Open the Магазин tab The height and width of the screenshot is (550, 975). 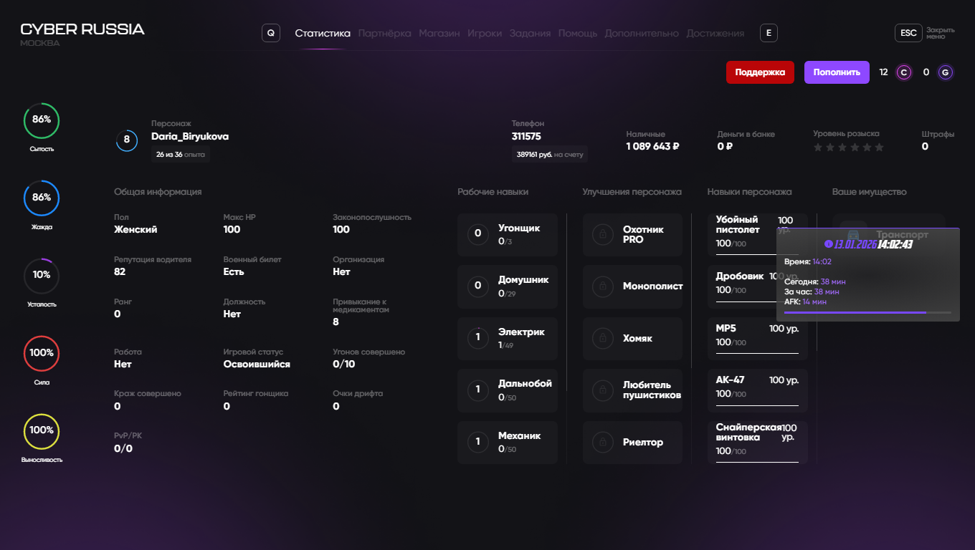pyautogui.click(x=439, y=33)
